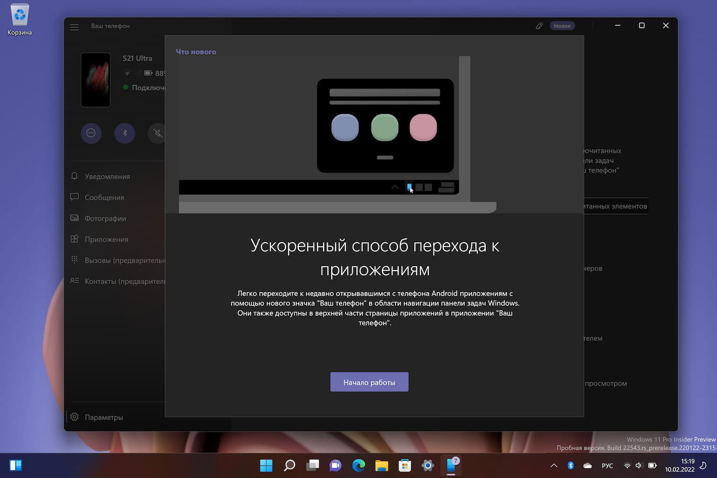The width and height of the screenshot is (717, 478).
Task: Click the heading Ускоренный способ перехода к приложениям
Action: (375, 257)
